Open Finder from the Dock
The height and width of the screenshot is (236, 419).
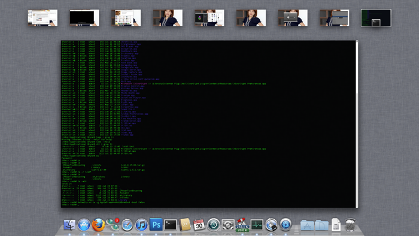coord(69,225)
